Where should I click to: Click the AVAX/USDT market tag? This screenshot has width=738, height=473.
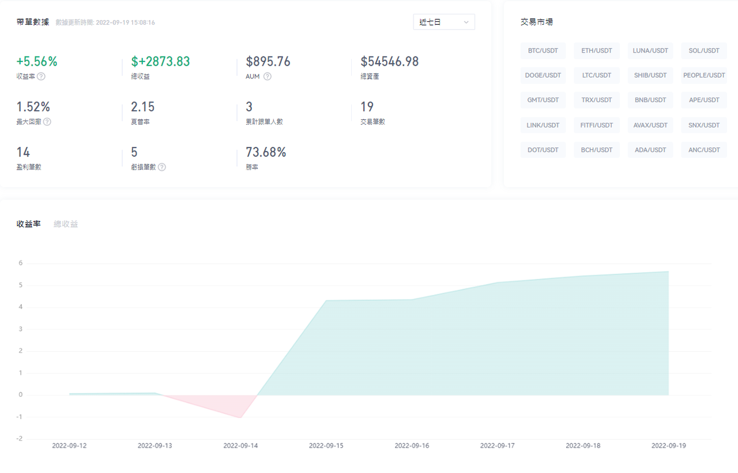click(650, 125)
